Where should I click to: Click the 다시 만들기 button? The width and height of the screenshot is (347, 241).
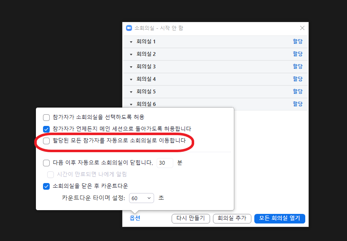(190, 218)
